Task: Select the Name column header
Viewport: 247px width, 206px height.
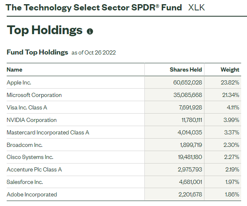Action: [x=15, y=69]
